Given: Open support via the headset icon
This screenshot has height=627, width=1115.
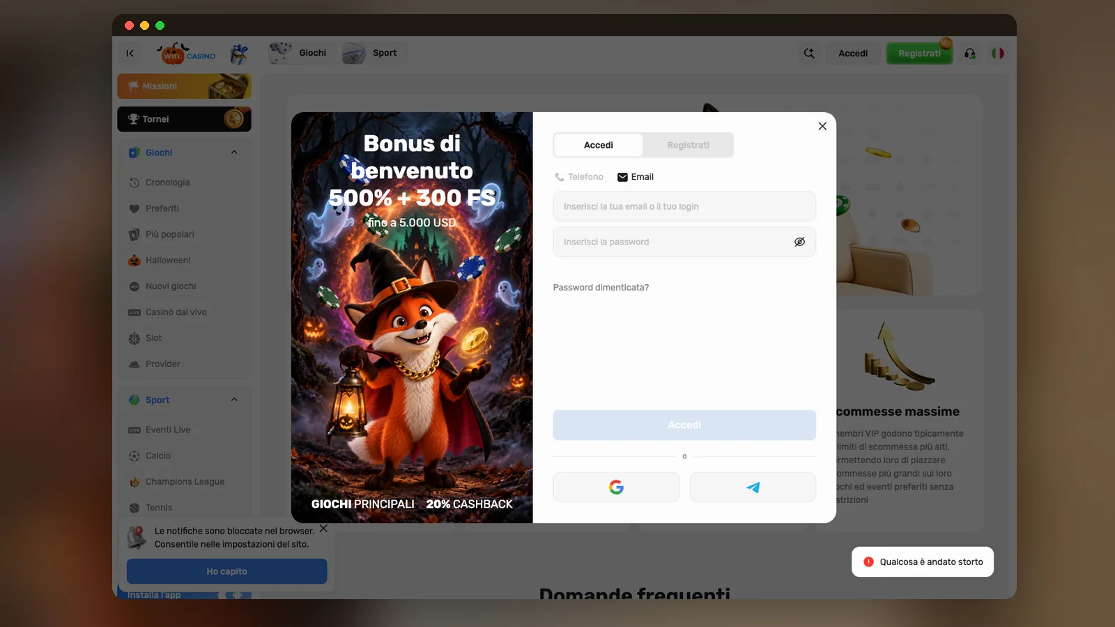Looking at the screenshot, I should point(969,53).
